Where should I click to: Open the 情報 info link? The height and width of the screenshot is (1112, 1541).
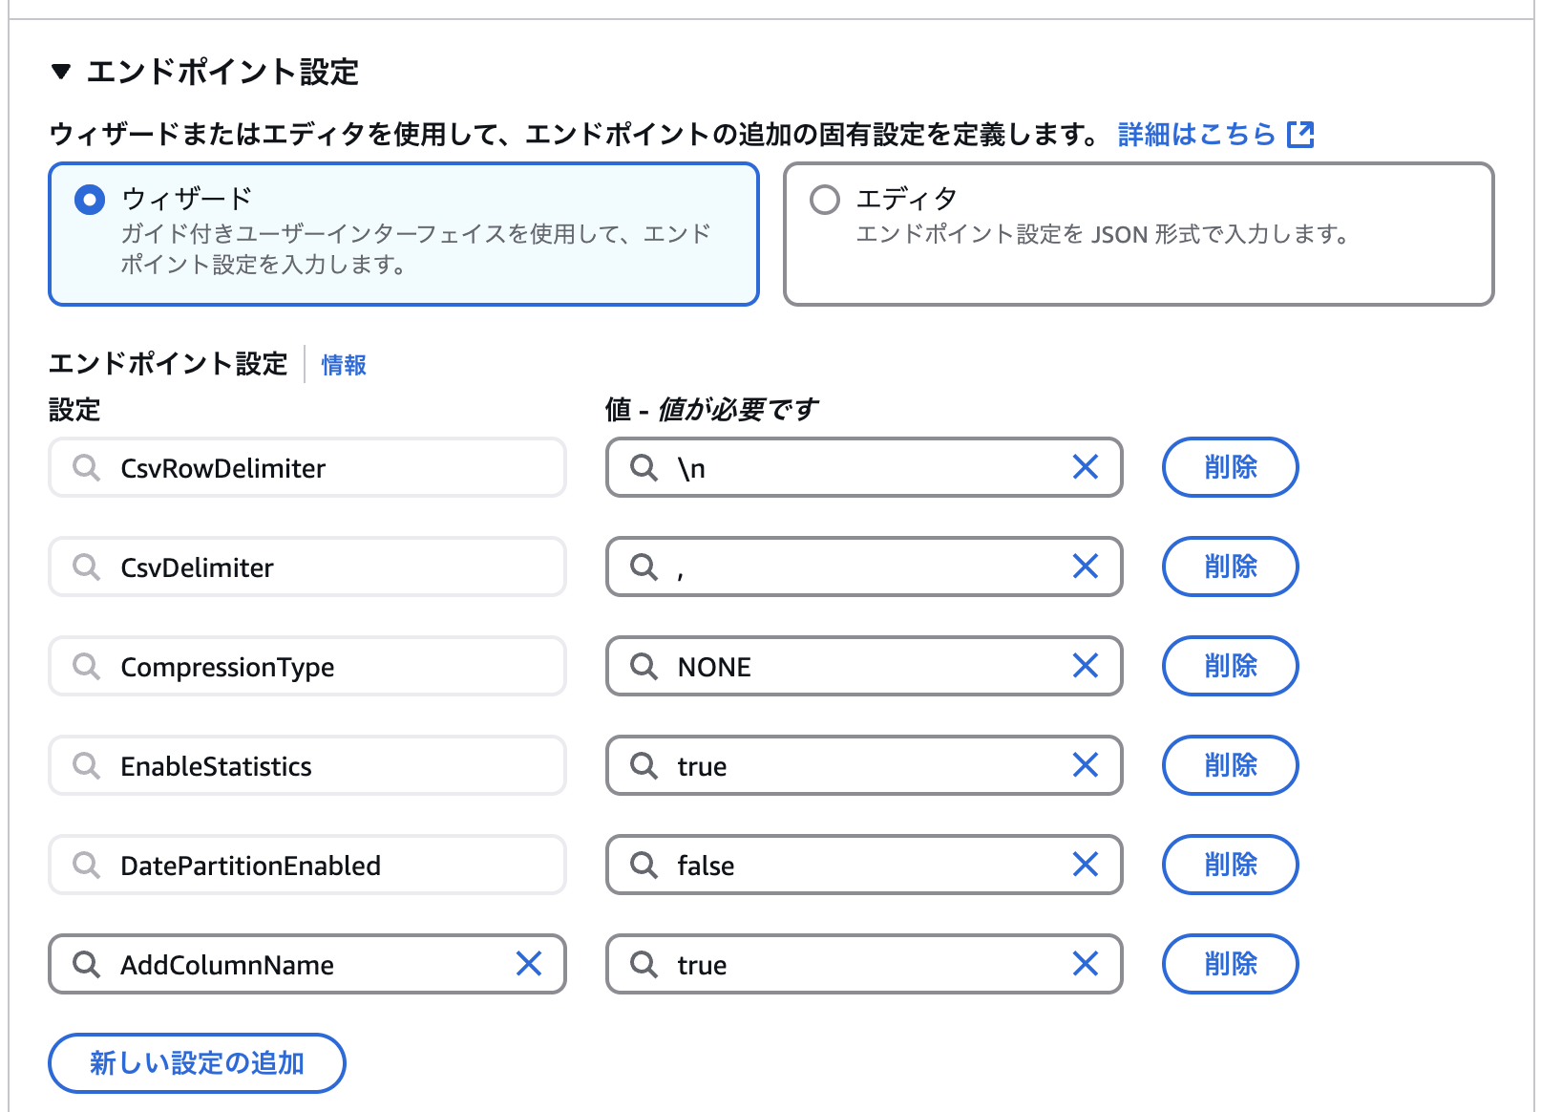point(344,365)
